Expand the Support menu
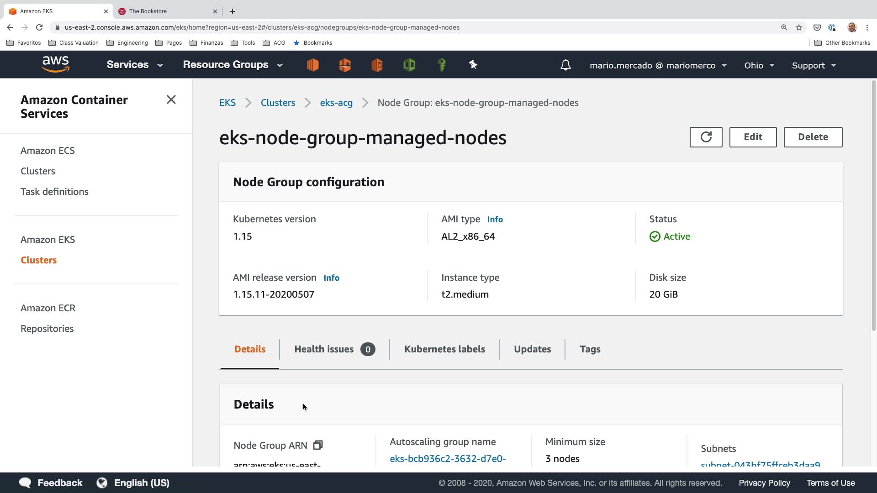The image size is (877, 493). [x=814, y=65]
